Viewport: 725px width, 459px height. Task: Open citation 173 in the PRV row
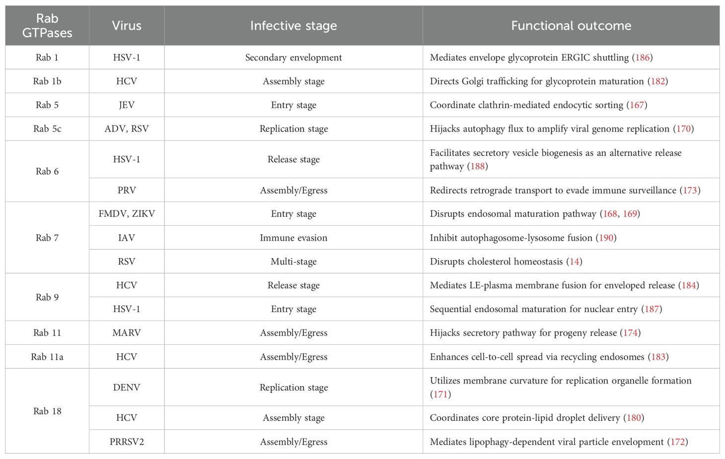coord(690,191)
